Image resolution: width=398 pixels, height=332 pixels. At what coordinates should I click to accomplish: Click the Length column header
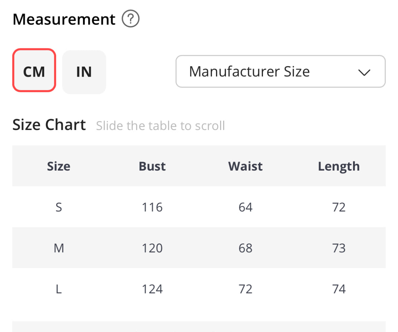tap(339, 166)
